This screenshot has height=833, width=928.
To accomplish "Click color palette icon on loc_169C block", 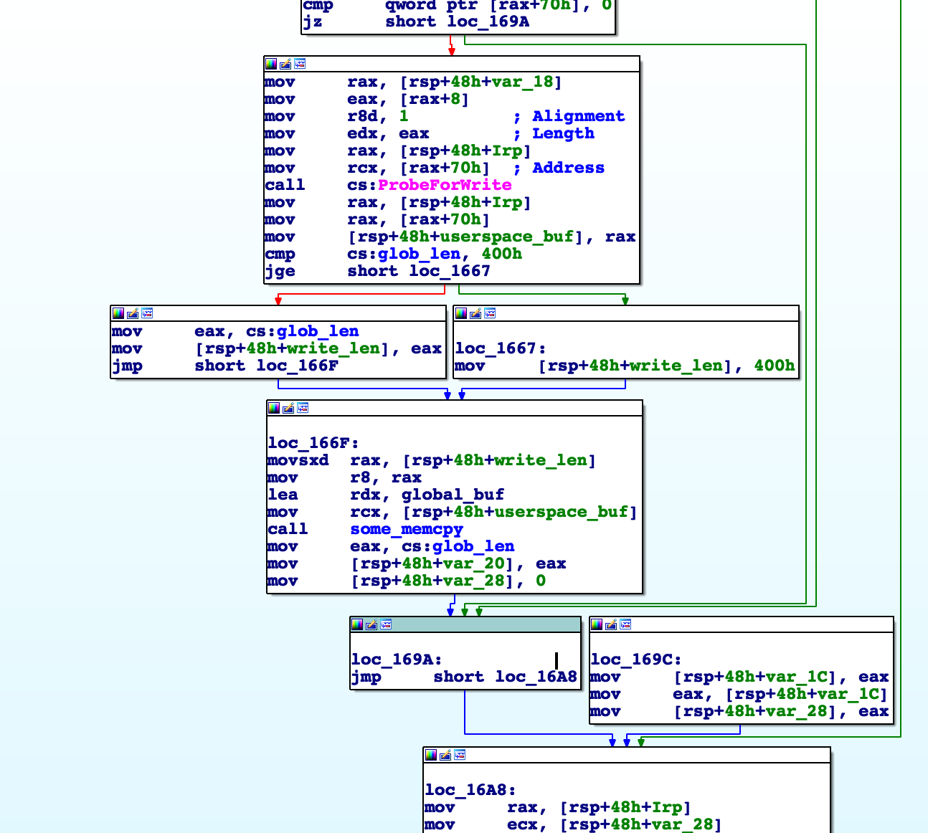I will click(597, 624).
